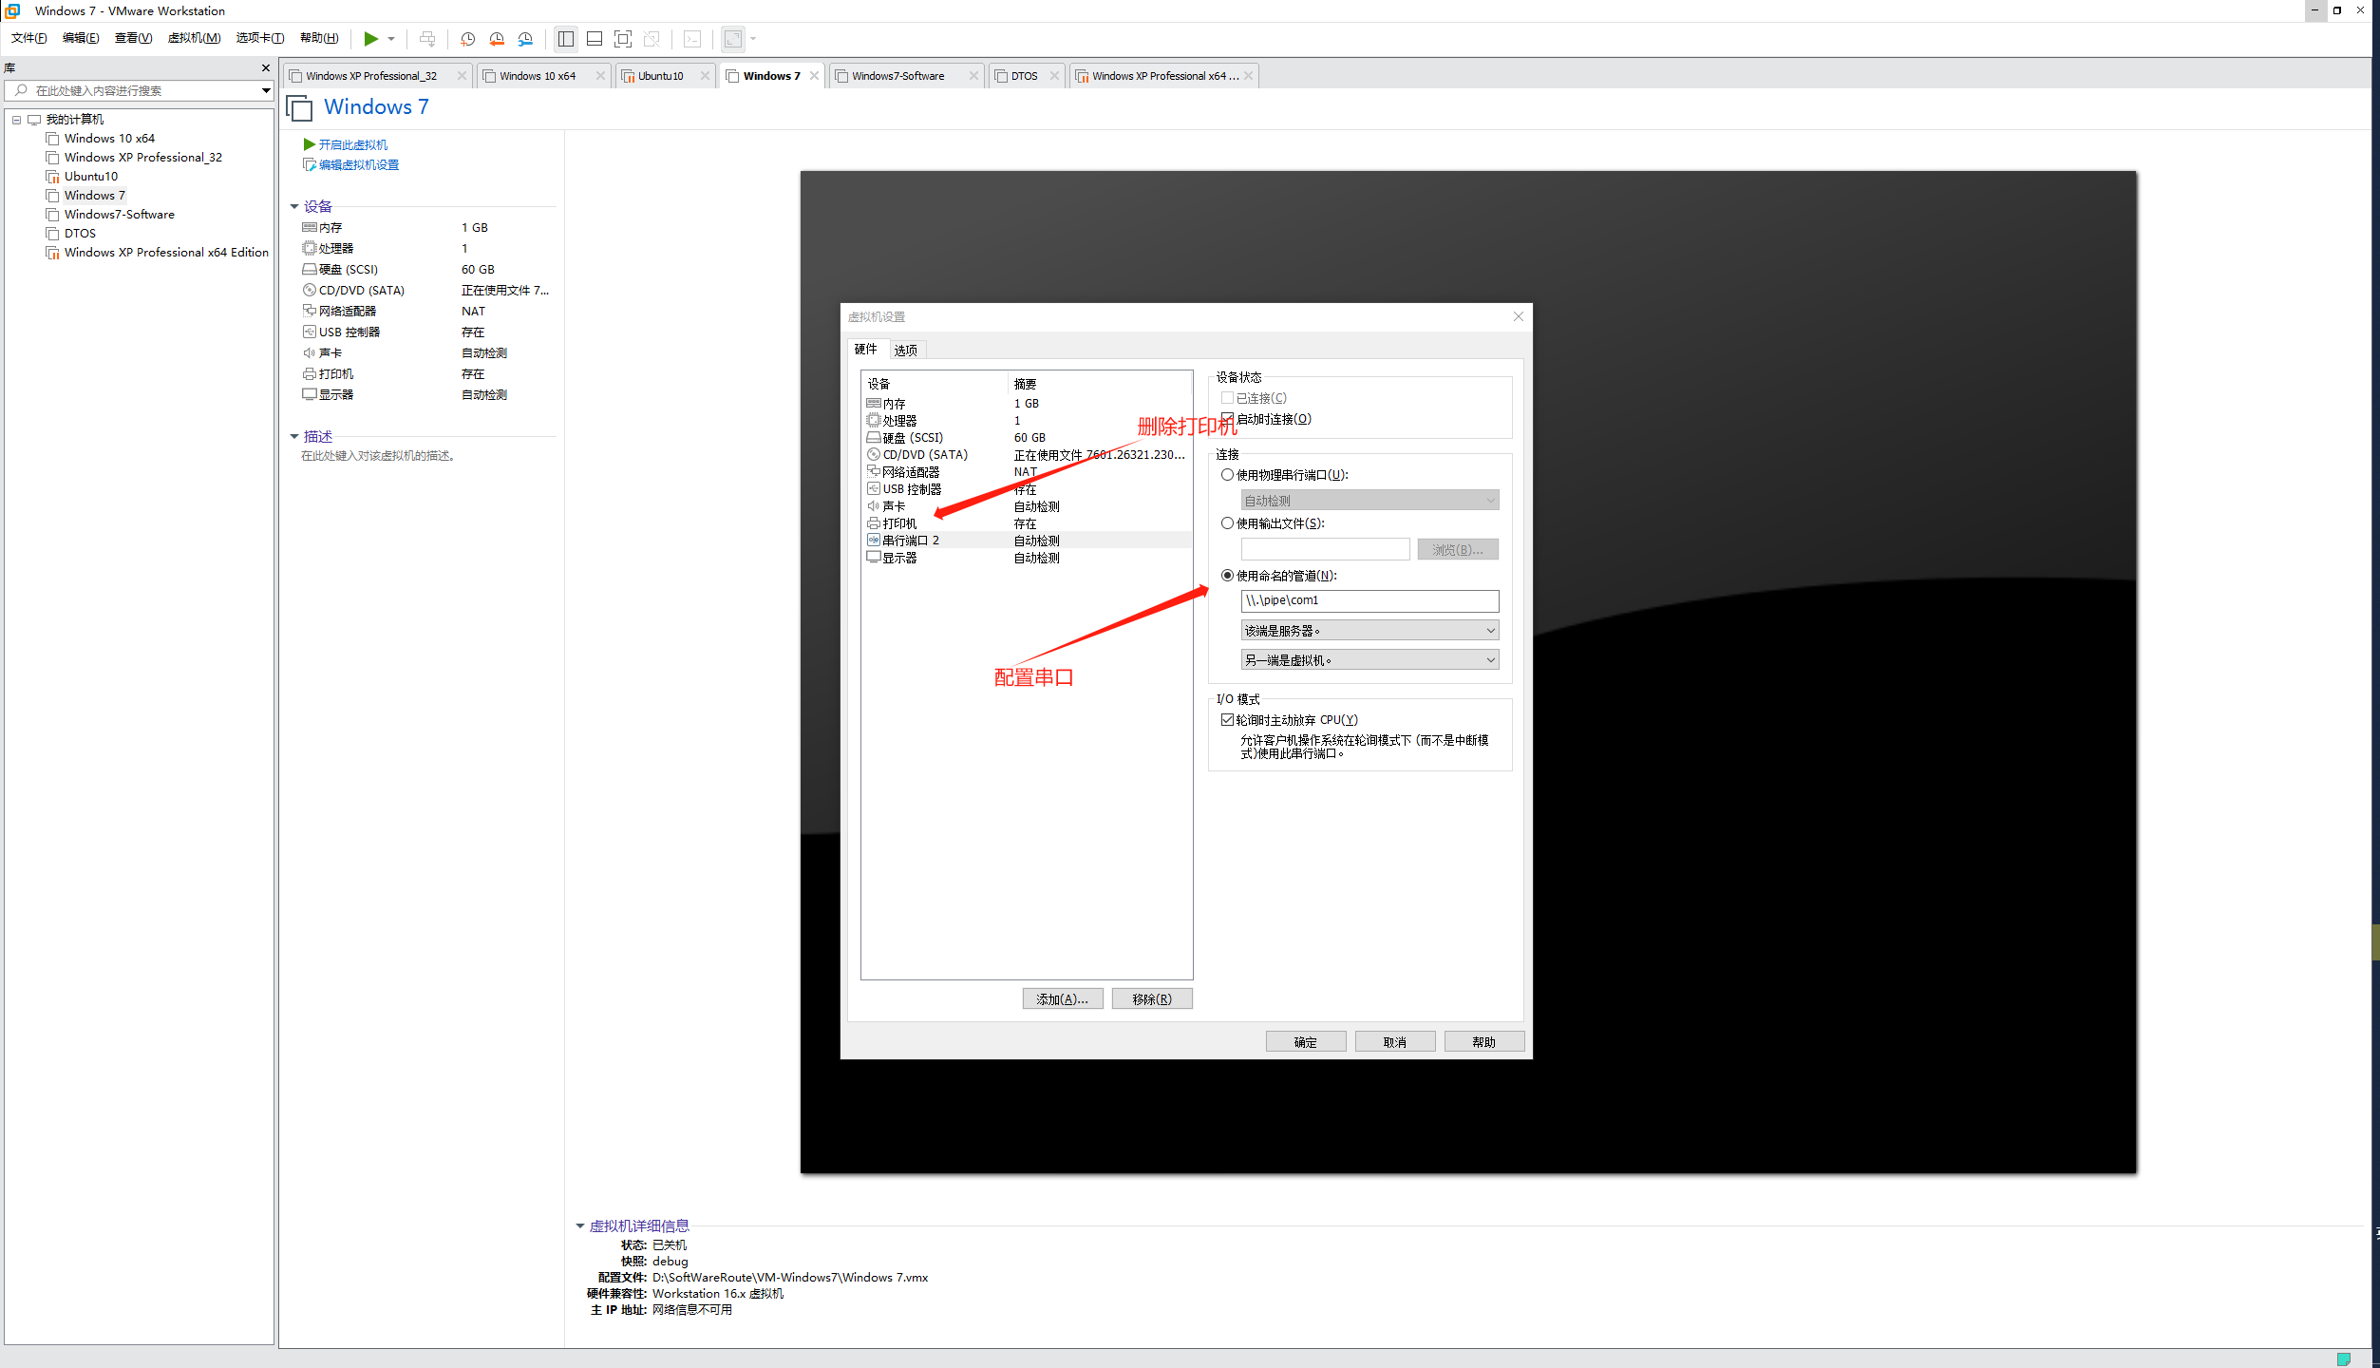Click the 编辑虚拟机设置 link
The image size is (2380, 1368).
point(358,165)
